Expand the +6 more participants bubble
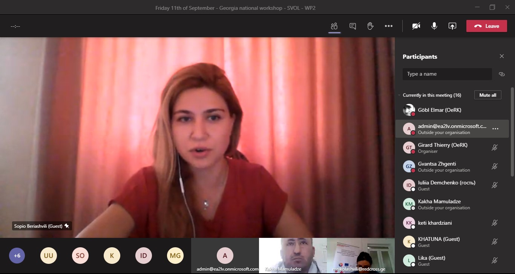Viewport: 515px width, 274px height. (17, 256)
